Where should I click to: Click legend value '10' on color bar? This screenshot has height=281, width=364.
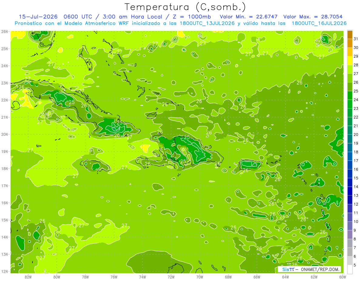click(356, 221)
